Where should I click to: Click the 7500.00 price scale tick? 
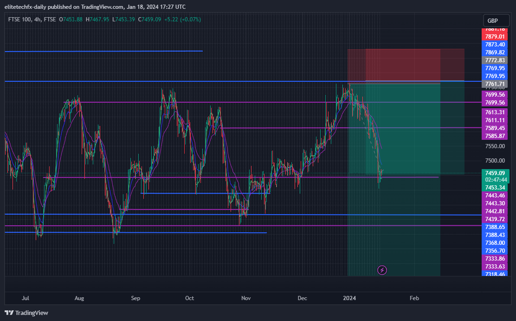(x=495, y=161)
